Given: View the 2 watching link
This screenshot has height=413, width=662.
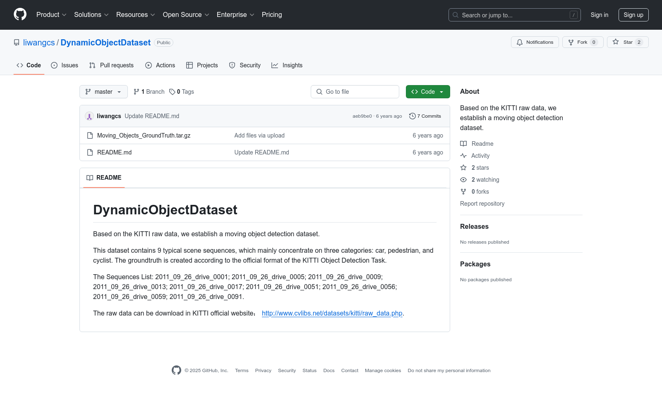Looking at the screenshot, I should (480, 180).
